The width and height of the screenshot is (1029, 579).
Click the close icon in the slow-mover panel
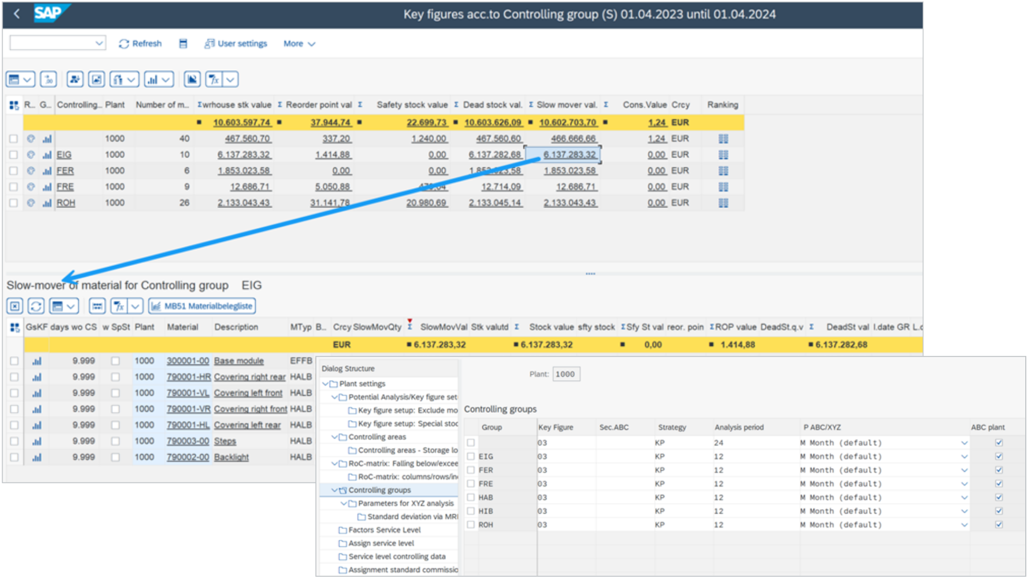pyautogui.click(x=14, y=306)
